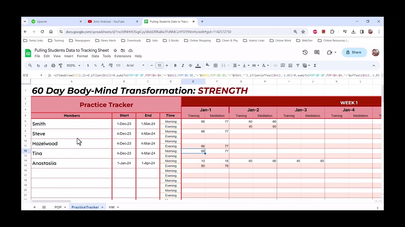Screen dimensions: 405x227
Task: Open the fill color picker
Action: [208, 66]
